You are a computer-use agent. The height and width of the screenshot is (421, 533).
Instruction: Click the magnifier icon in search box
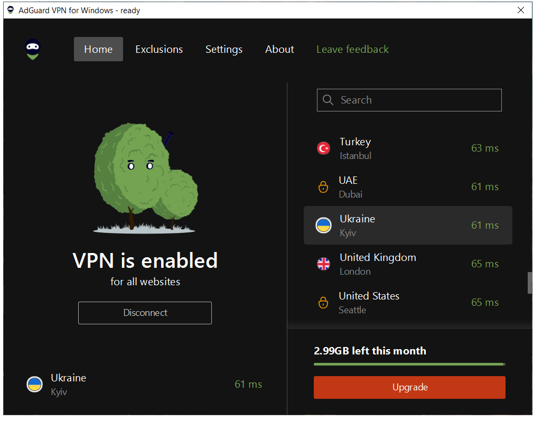328,100
